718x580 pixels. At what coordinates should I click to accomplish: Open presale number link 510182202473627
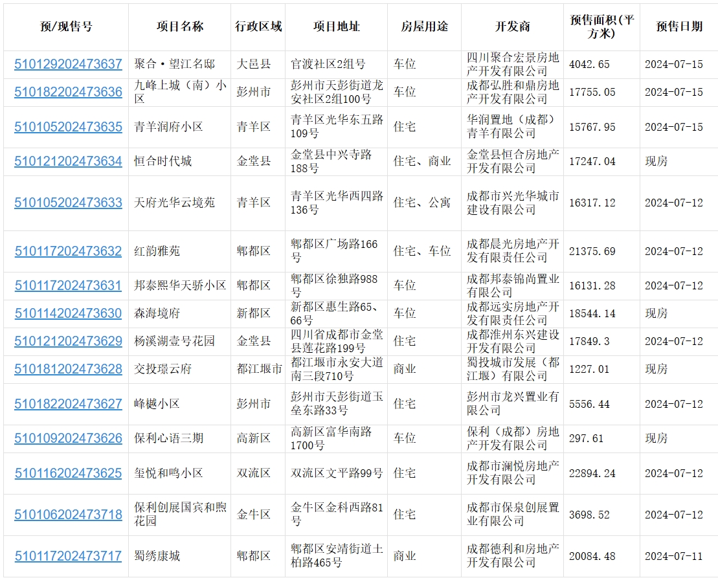pos(68,404)
